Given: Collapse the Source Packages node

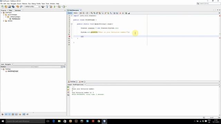Looking at the screenshot, I should coord(4,14).
